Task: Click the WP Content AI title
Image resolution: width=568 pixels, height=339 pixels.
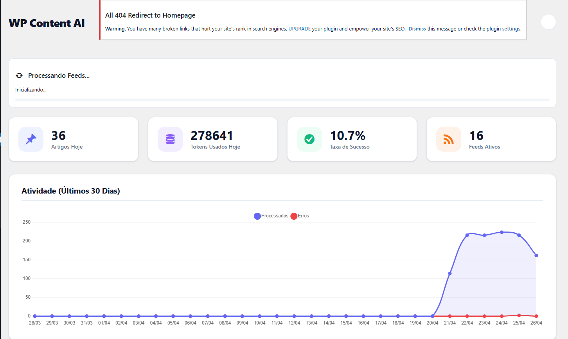Action: point(47,23)
